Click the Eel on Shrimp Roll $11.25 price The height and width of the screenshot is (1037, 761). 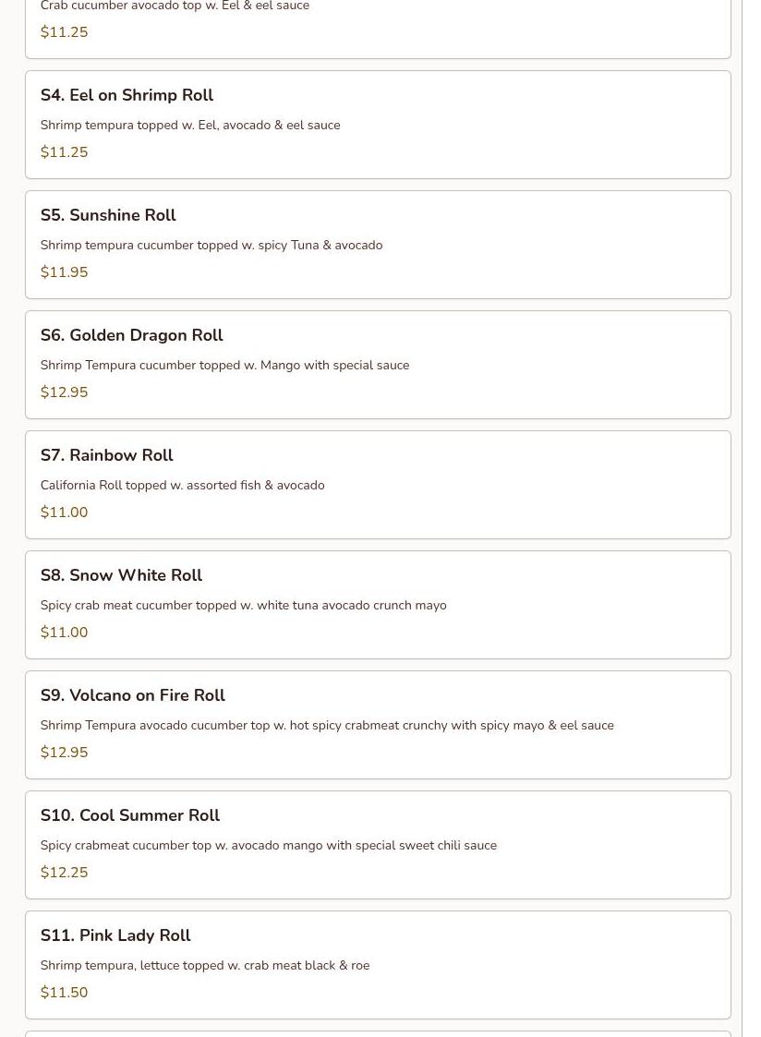64,152
